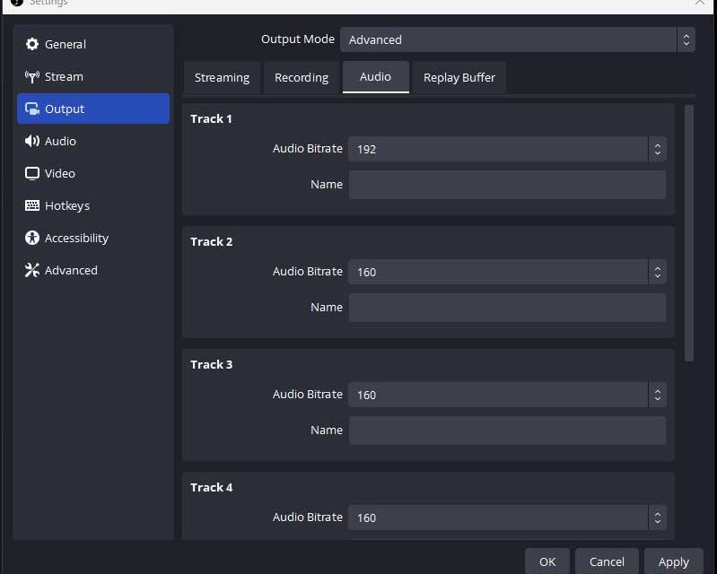Switch to the Recording tab

pos(302,77)
